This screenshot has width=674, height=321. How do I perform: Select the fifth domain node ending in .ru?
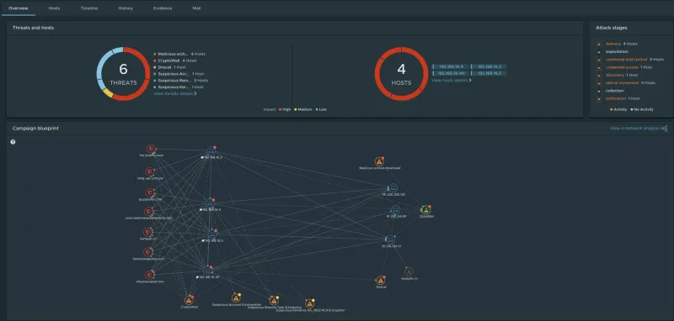tap(148, 232)
